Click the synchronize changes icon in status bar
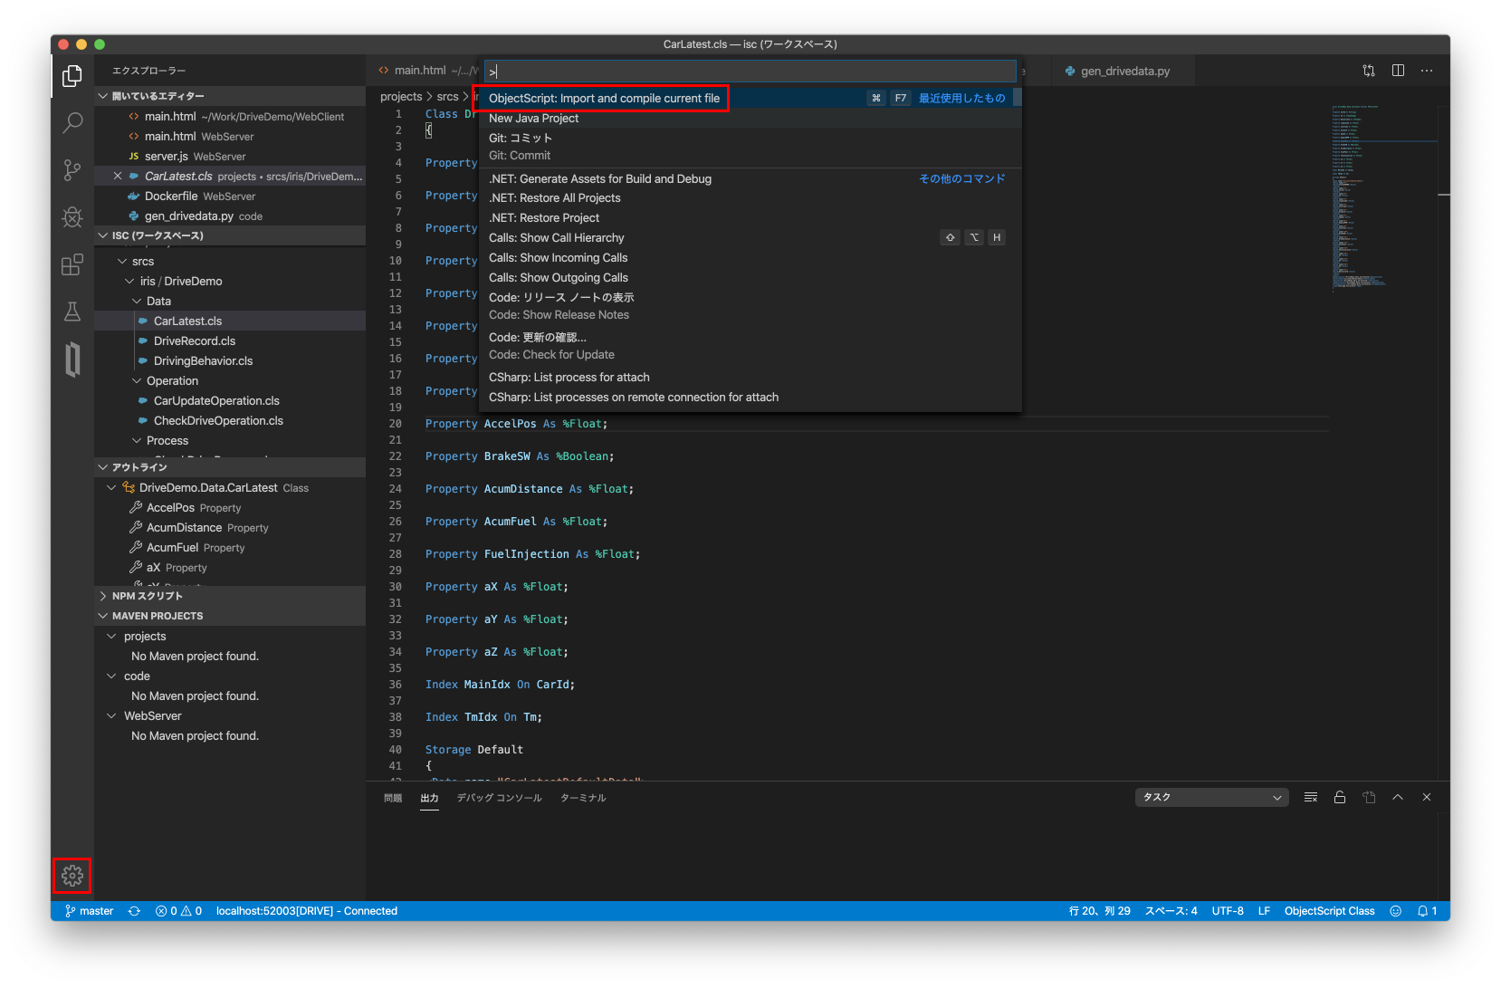Image resolution: width=1501 pixels, height=988 pixels. coord(134,911)
